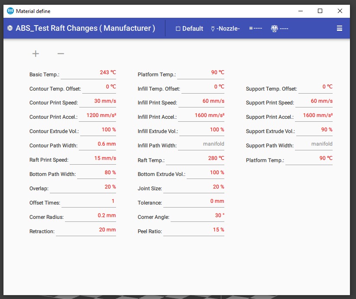Image resolution: width=356 pixels, height=299 pixels.
Task: Edit the Contour Print Accel. value
Action: [x=97, y=116]
